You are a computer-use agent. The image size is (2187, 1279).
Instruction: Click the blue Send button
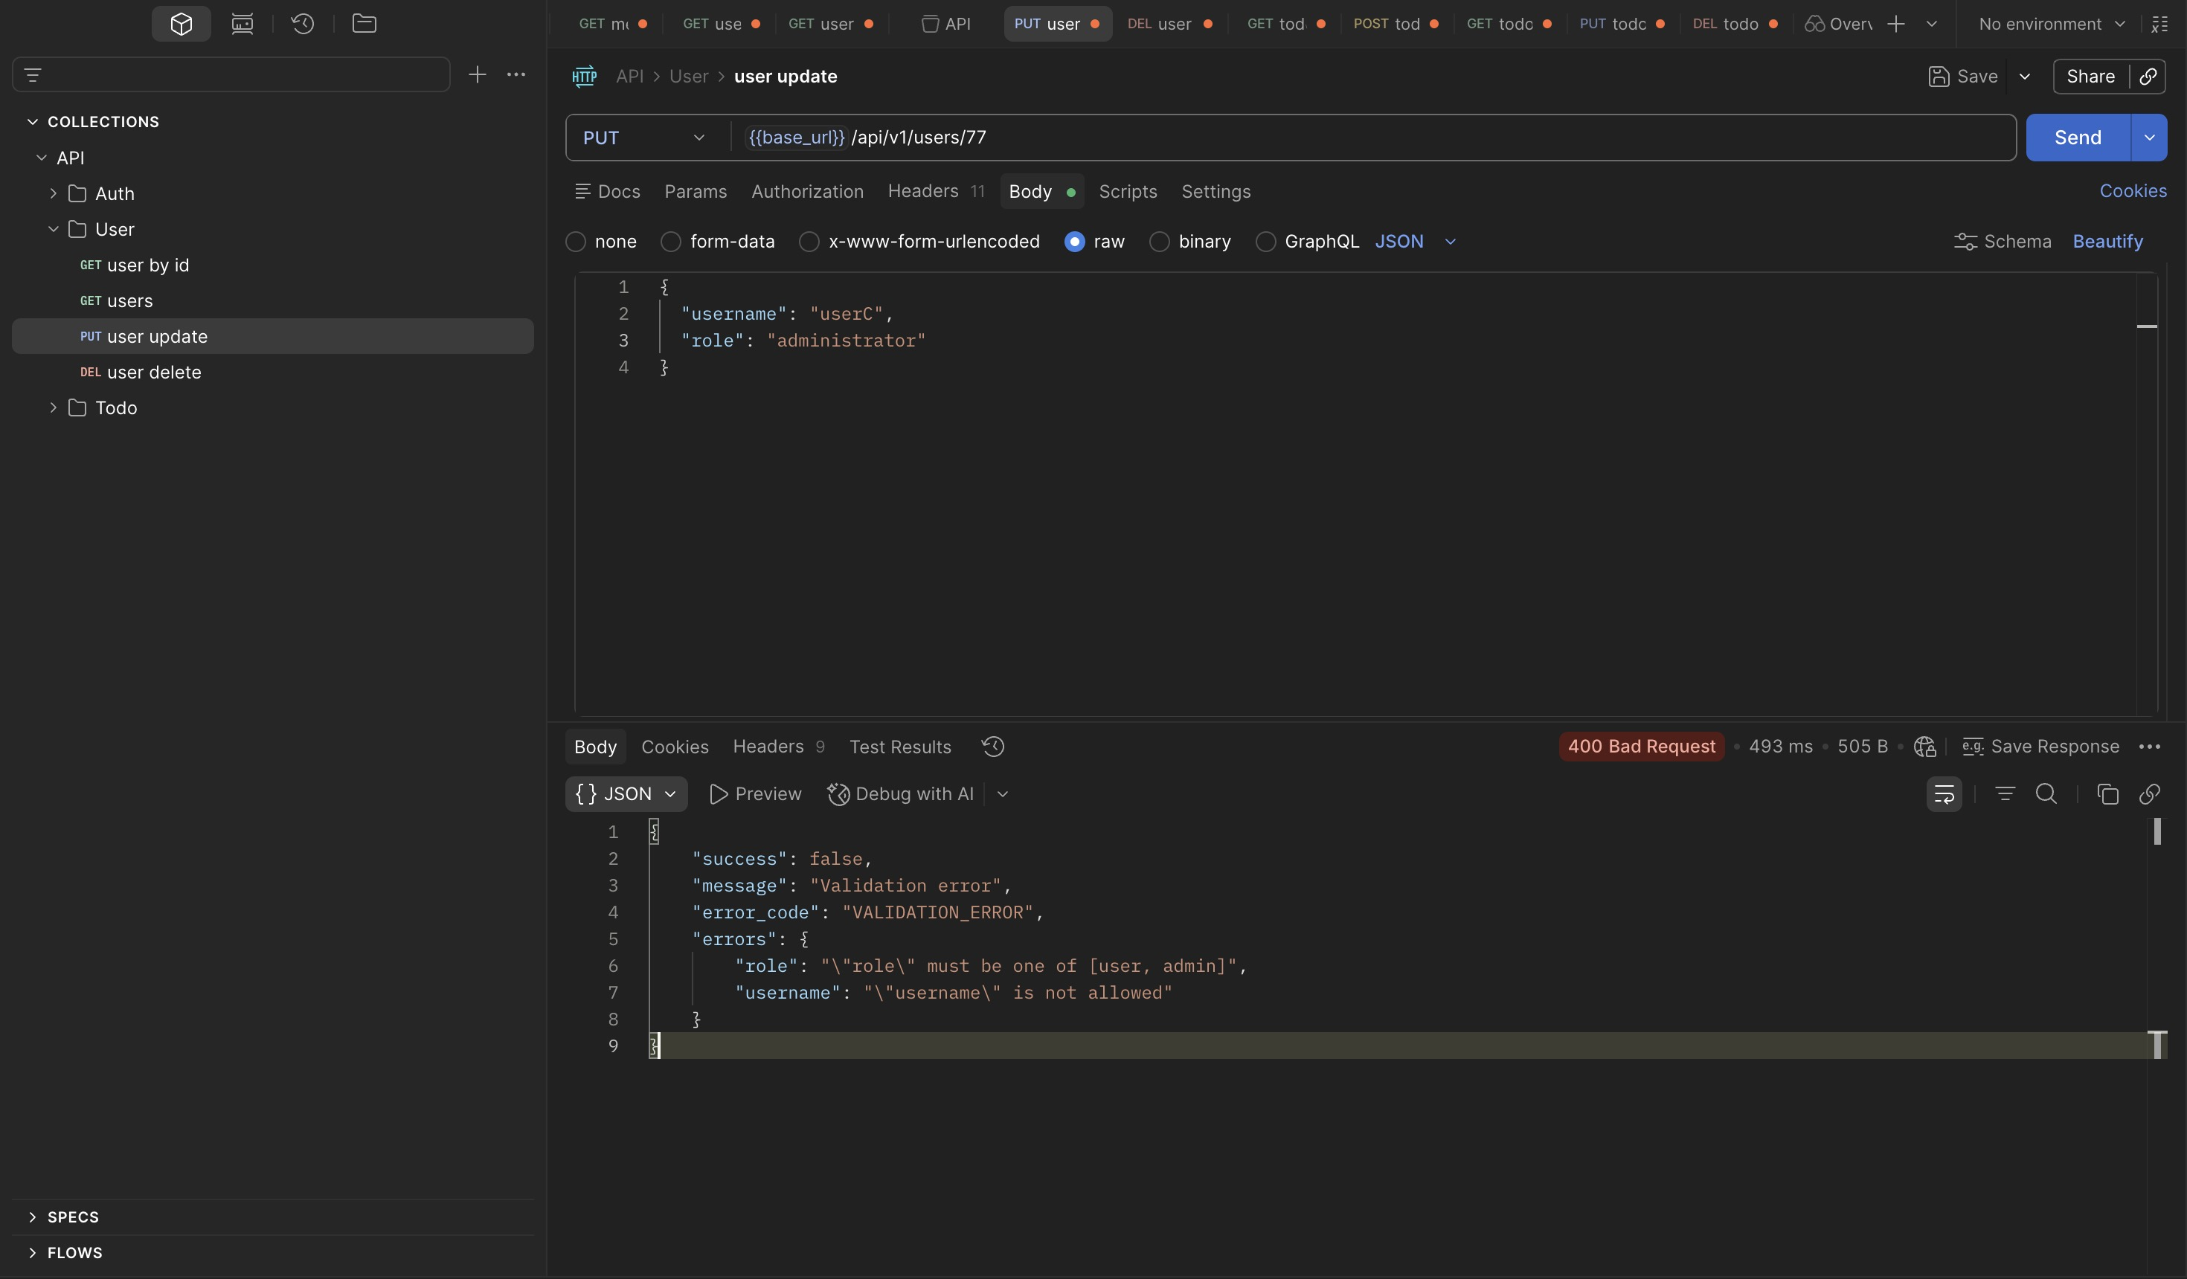(2078, 137)
